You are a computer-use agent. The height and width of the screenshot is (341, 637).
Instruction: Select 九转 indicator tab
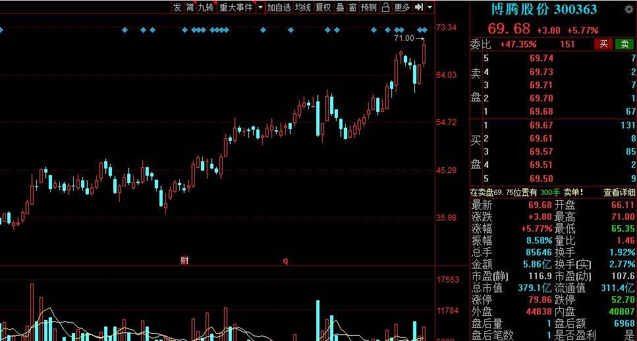(206, 7)
